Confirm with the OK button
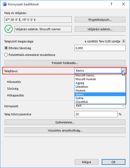This screenshot has width=130, height=168. point(114,162)
